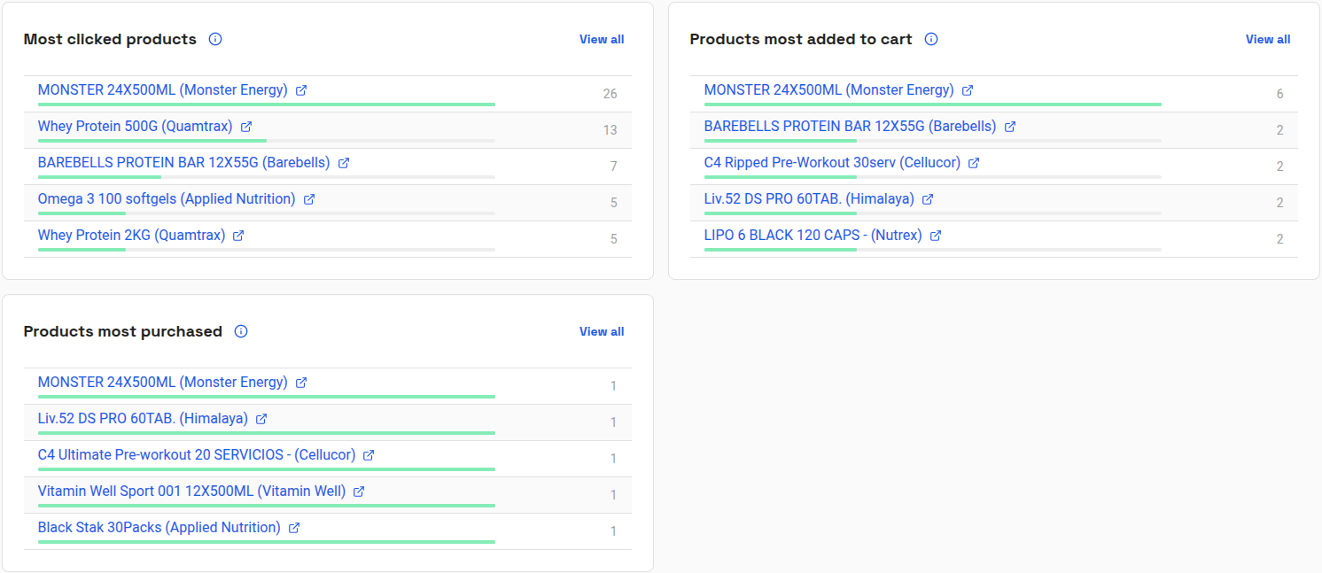Open Liv.52 DS PRO link in Products most purchased
The height and width of the screenshot is (573, 1322).
click(x=143, y=418)
